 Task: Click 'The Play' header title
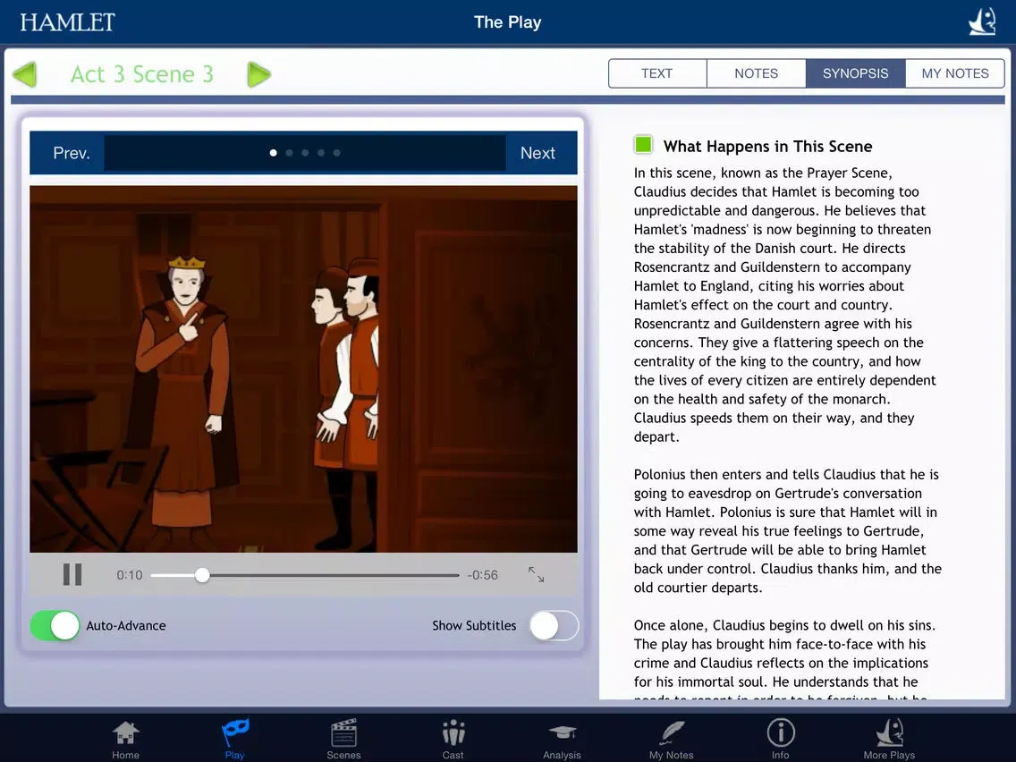pos(508,22)
